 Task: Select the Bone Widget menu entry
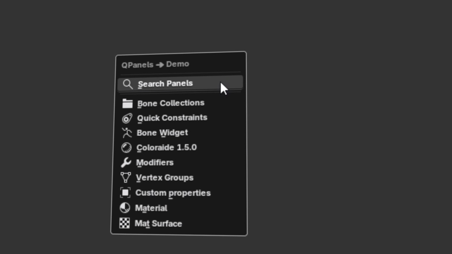(162, 132)
